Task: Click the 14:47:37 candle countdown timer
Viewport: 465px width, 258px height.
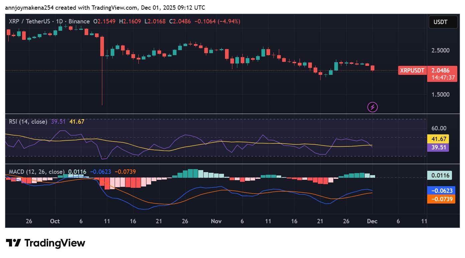Action: click(x=443, y=78)
